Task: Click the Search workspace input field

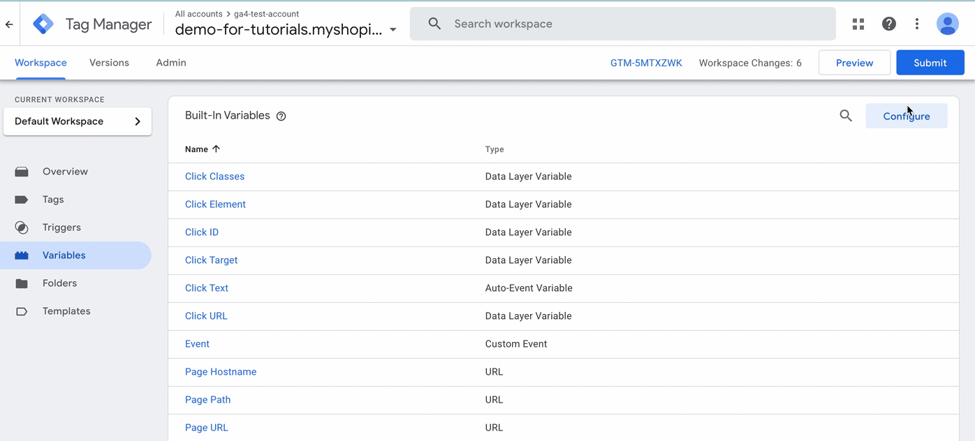Action: click(x=623, y=24)
